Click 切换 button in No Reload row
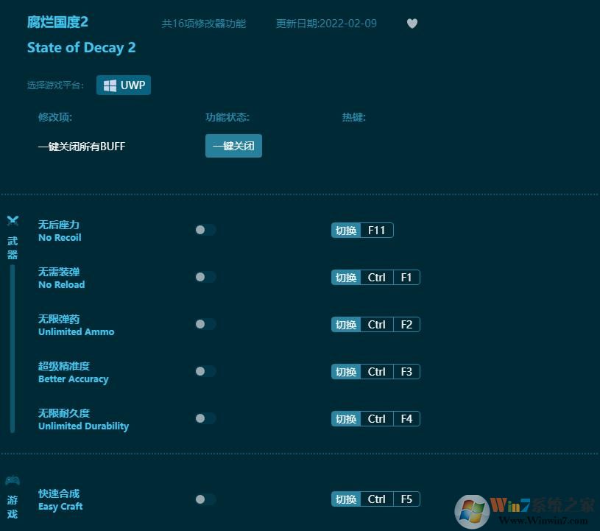Screen dimensions: 600x531 point(346,278)
